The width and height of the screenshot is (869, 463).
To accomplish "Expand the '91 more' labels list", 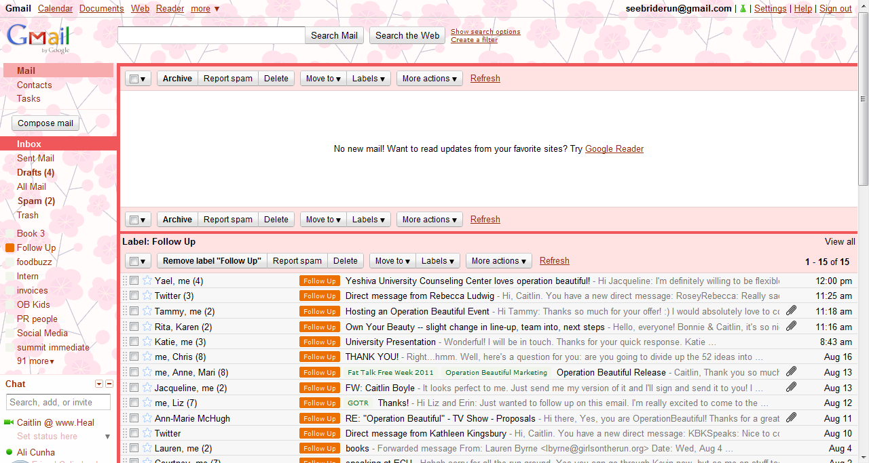I will [35, 361].
